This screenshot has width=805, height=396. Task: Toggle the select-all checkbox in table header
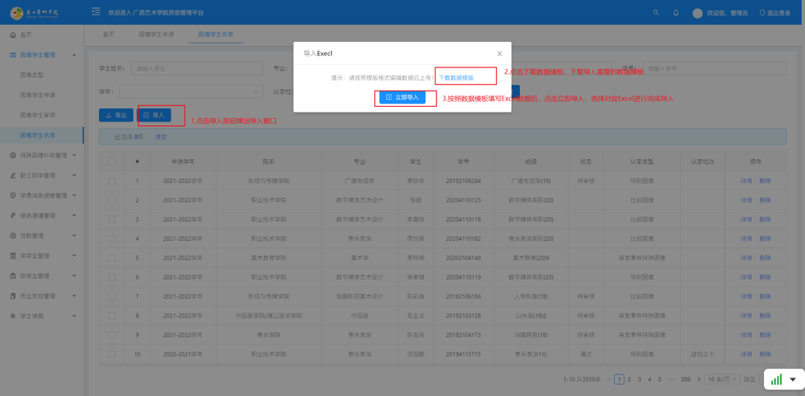point(112,161)
